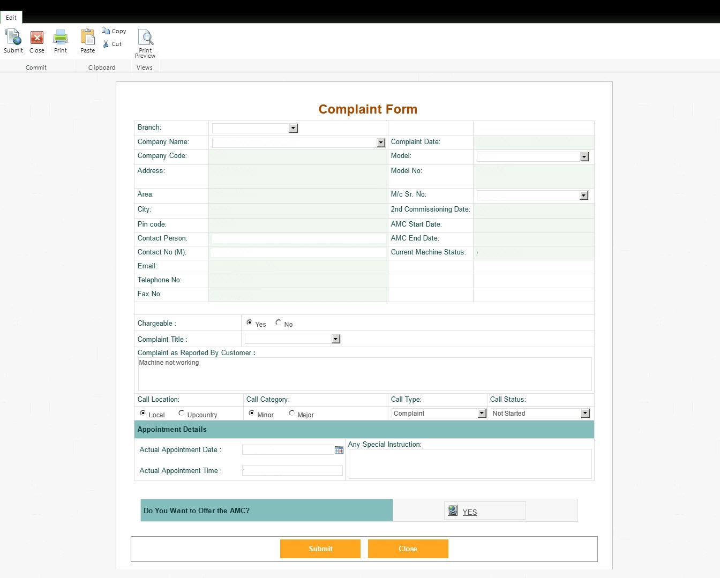
Task: Click the orange Close button
Action: pyautogui.click(x=408, y=549)
